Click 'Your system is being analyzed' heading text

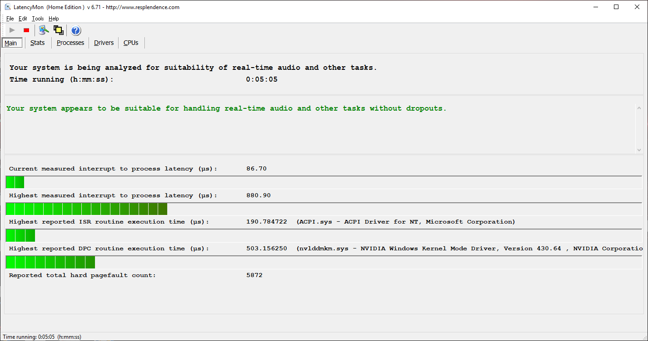click(x=193, y=68)
